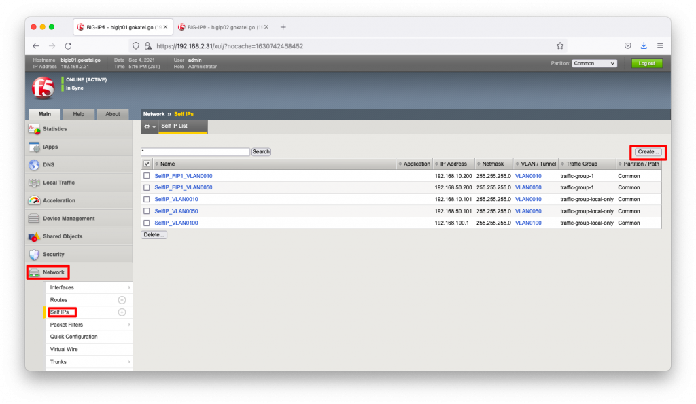Click the Create button
This screenshot has height=404, width=696.
tap(648, 151)
